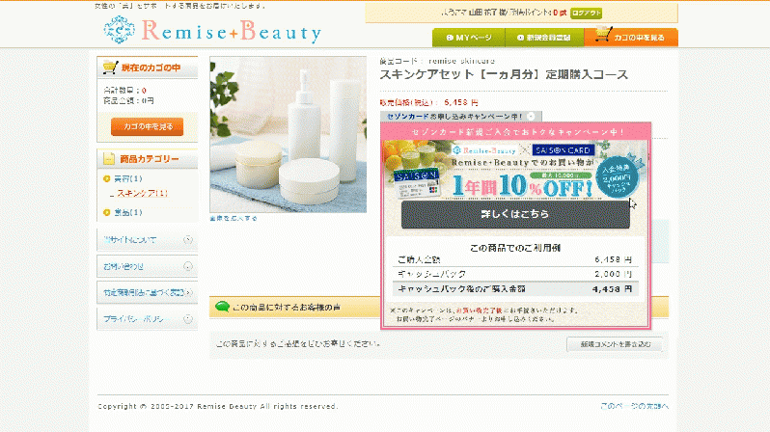The image size is (770, 432).
Task: Click the round bullet icon next to 食品(1)
Action: pos(106,212)
